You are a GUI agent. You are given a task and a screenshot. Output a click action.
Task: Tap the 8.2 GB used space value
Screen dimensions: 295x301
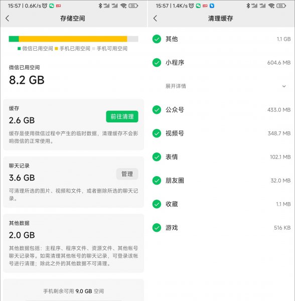27,80
